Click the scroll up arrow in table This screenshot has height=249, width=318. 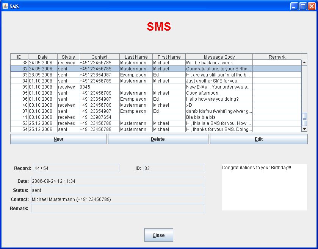click(304, 63)
